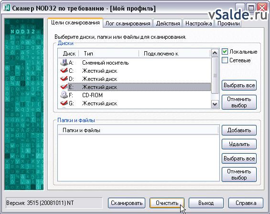Disable the Локальные checkbox

coord(225,52)
